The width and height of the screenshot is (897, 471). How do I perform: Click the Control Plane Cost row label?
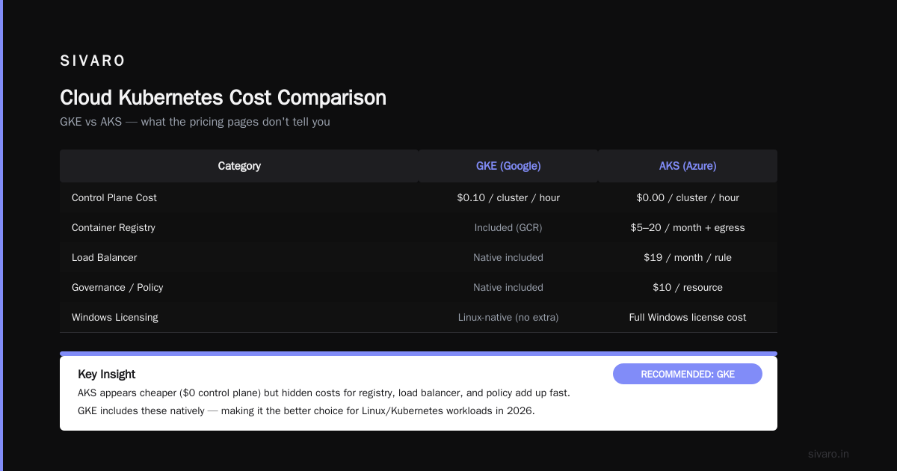coord(114,197)
